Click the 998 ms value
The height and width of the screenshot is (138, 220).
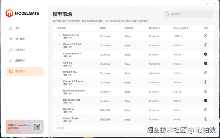coord(177,110)
